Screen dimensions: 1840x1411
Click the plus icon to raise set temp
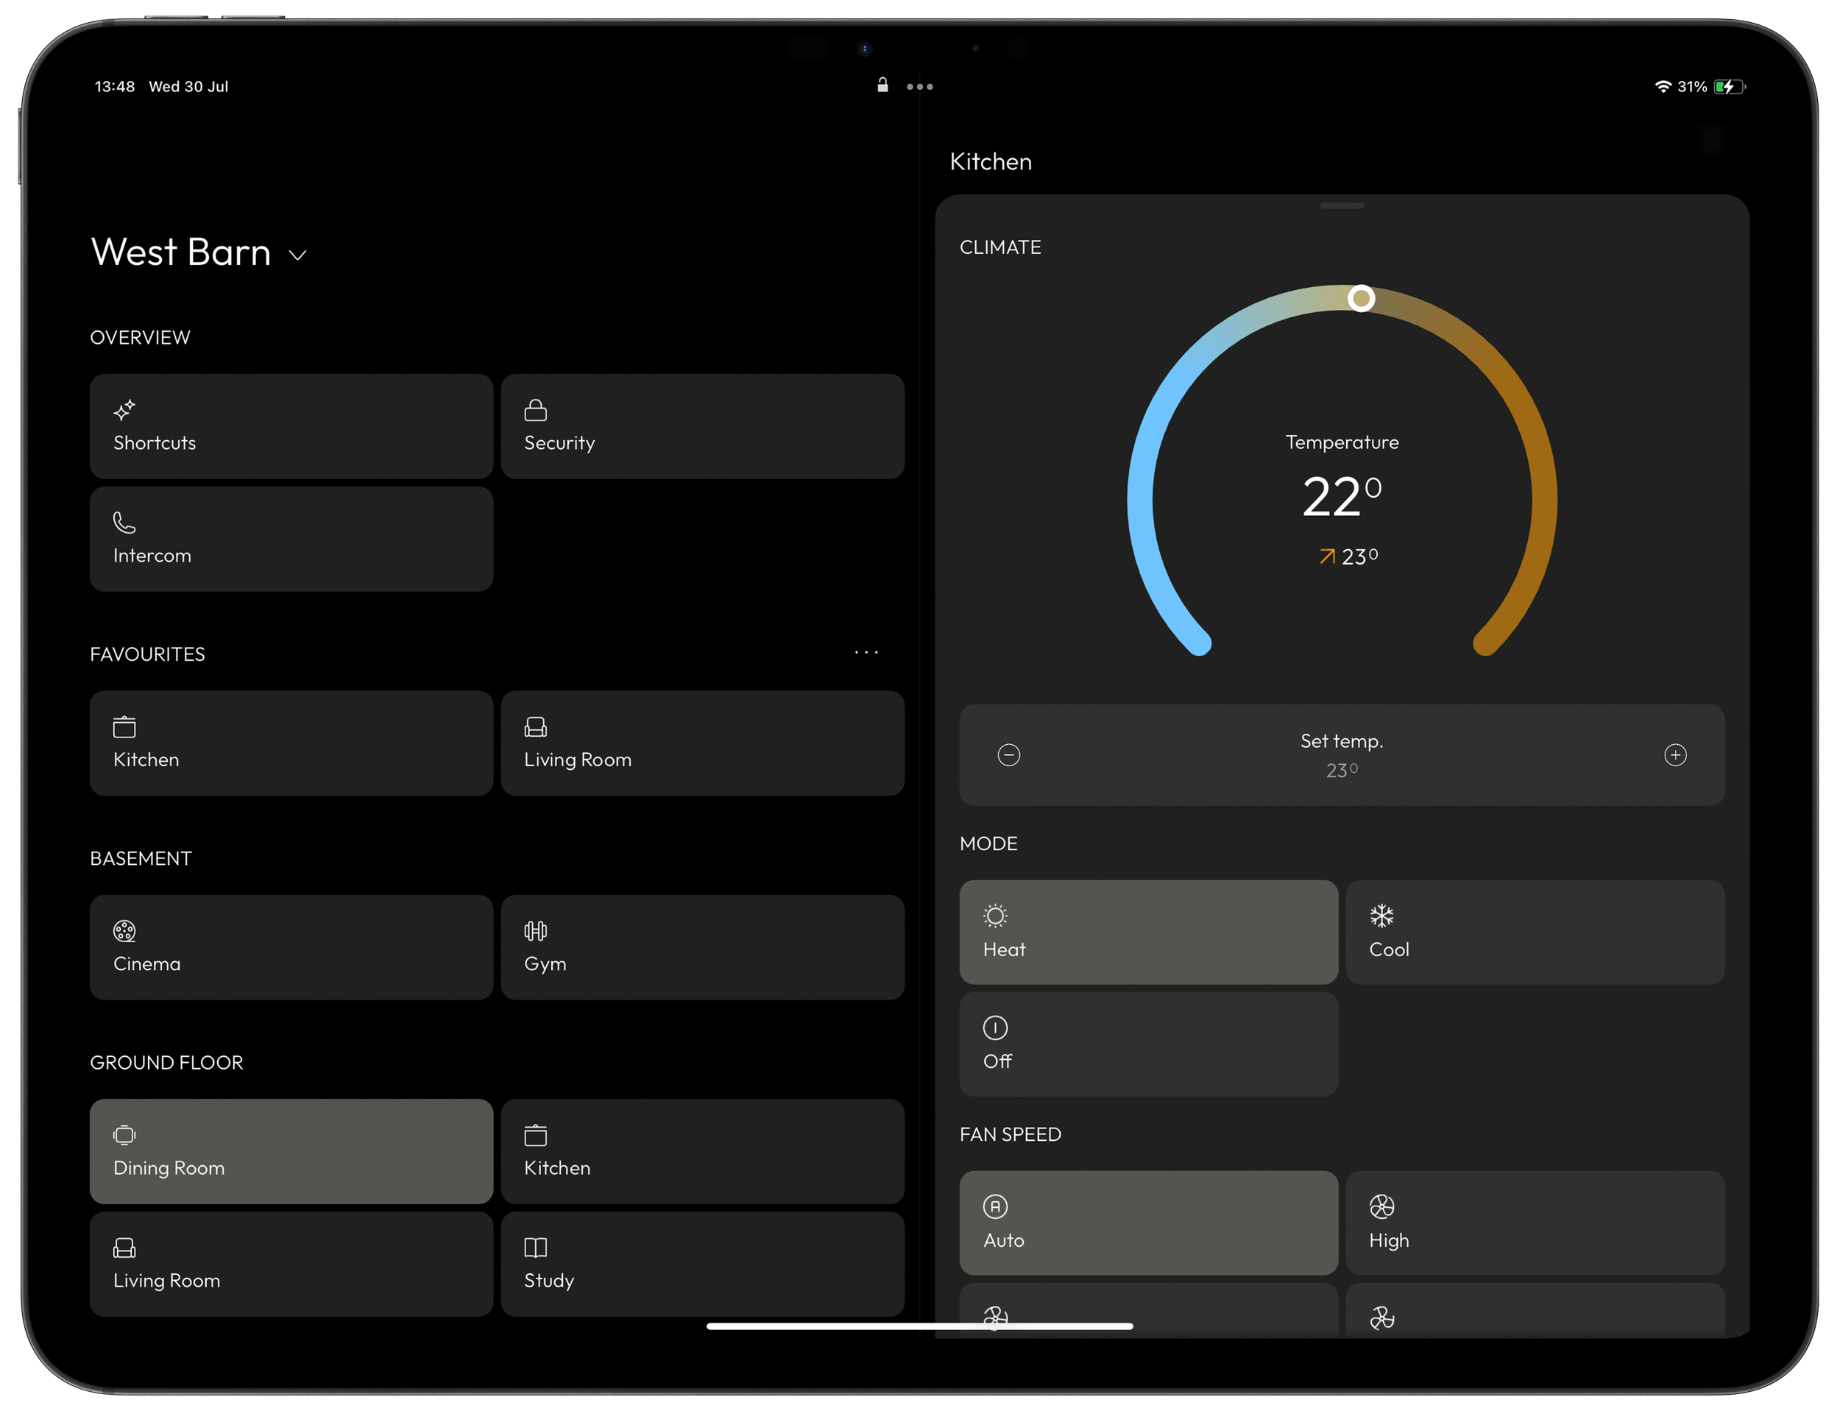1674,755
